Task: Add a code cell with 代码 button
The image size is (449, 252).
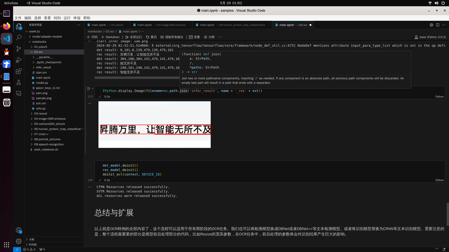Action: [x=92, y=37]
